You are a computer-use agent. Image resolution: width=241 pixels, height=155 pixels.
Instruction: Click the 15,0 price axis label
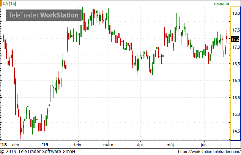pos(236,114)
